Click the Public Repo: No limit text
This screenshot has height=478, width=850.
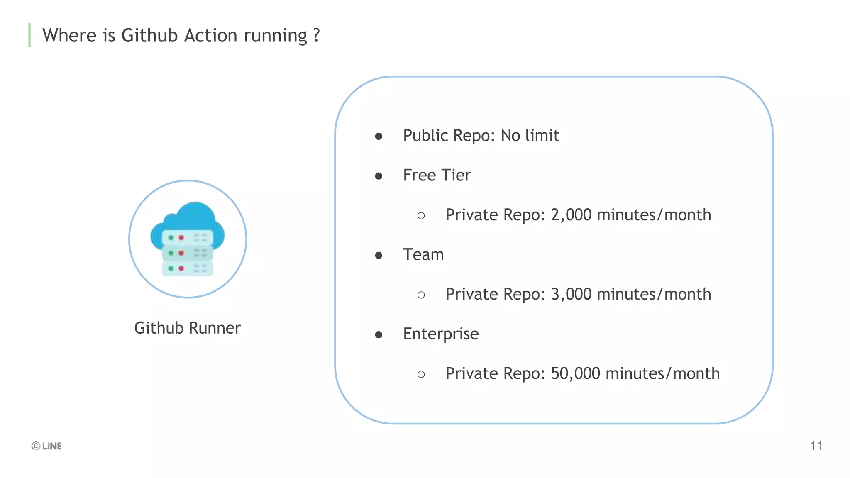coord(481,136)
